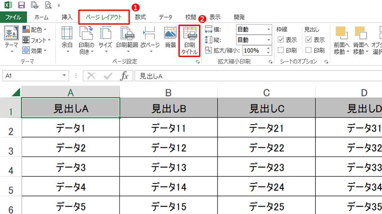Toggle the 枠線 印刷 checkbox

click(281, 50)
